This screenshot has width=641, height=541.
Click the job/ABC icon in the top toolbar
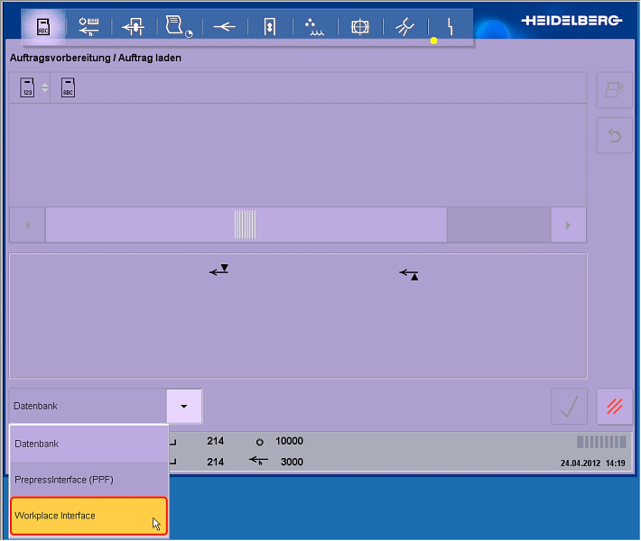pos(43,27)
